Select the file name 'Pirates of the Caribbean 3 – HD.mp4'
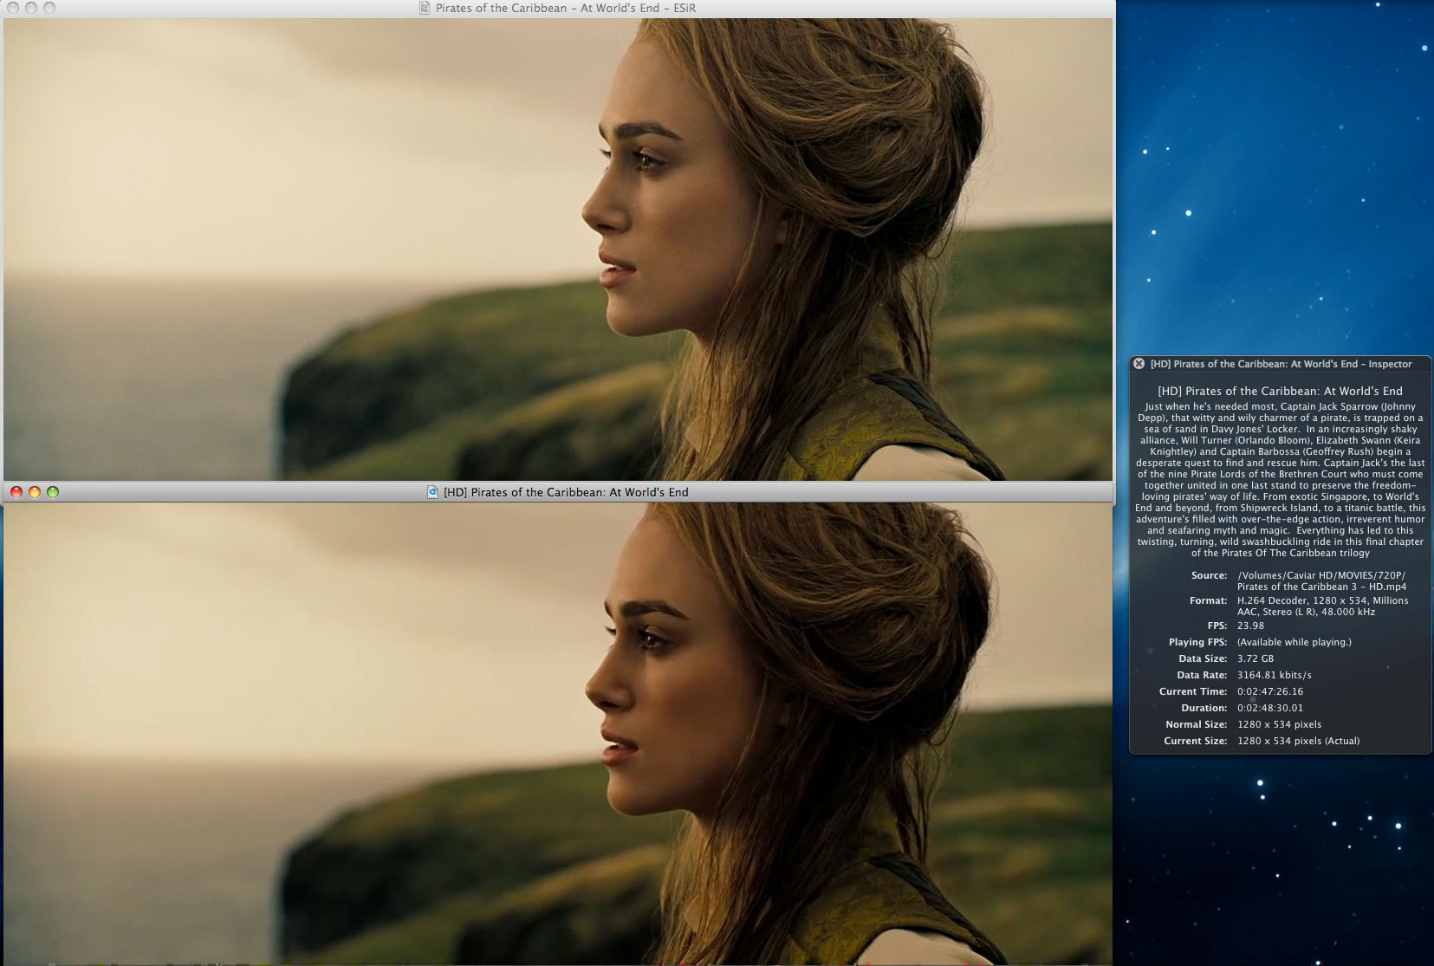 (x=1321, y=587)
